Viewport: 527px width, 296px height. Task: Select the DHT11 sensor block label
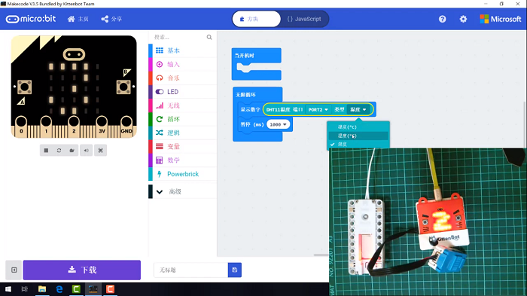pos(278,110)
